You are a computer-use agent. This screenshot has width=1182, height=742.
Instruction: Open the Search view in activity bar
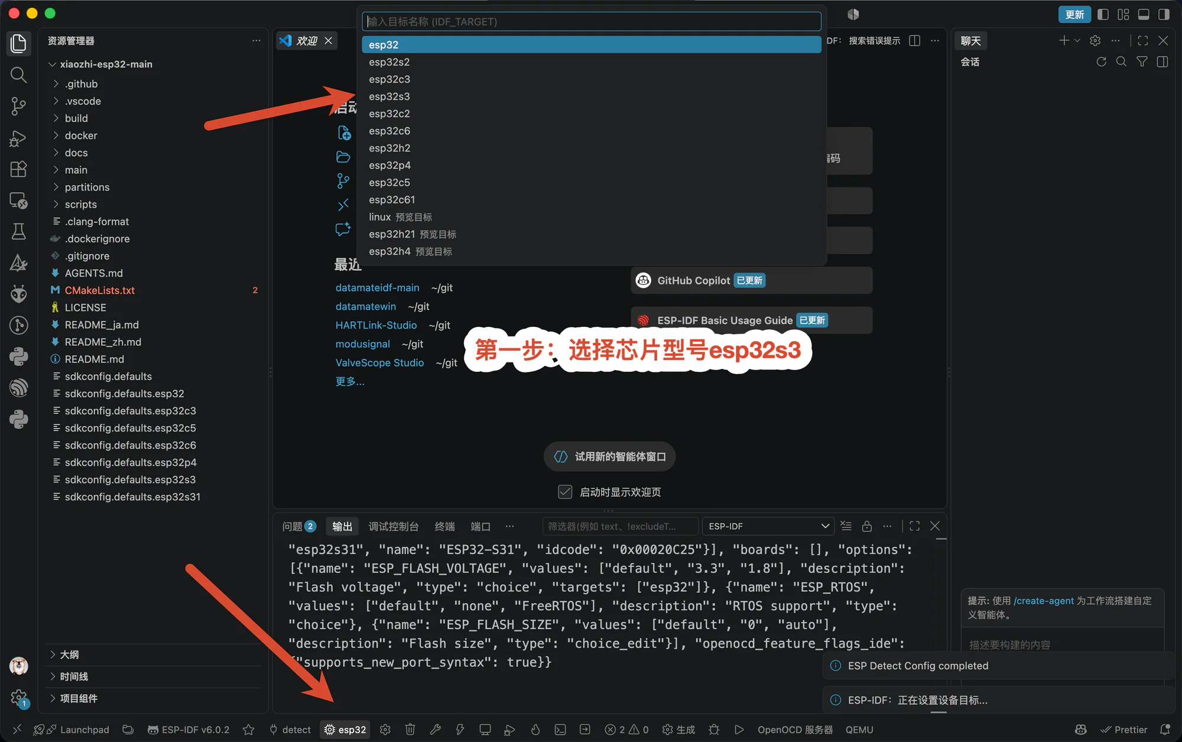click(x=18, y=74)
